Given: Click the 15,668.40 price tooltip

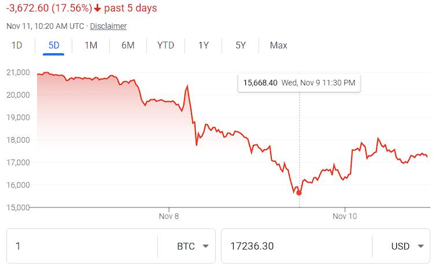Looking at the screenshot, I should tap(299, 83).
